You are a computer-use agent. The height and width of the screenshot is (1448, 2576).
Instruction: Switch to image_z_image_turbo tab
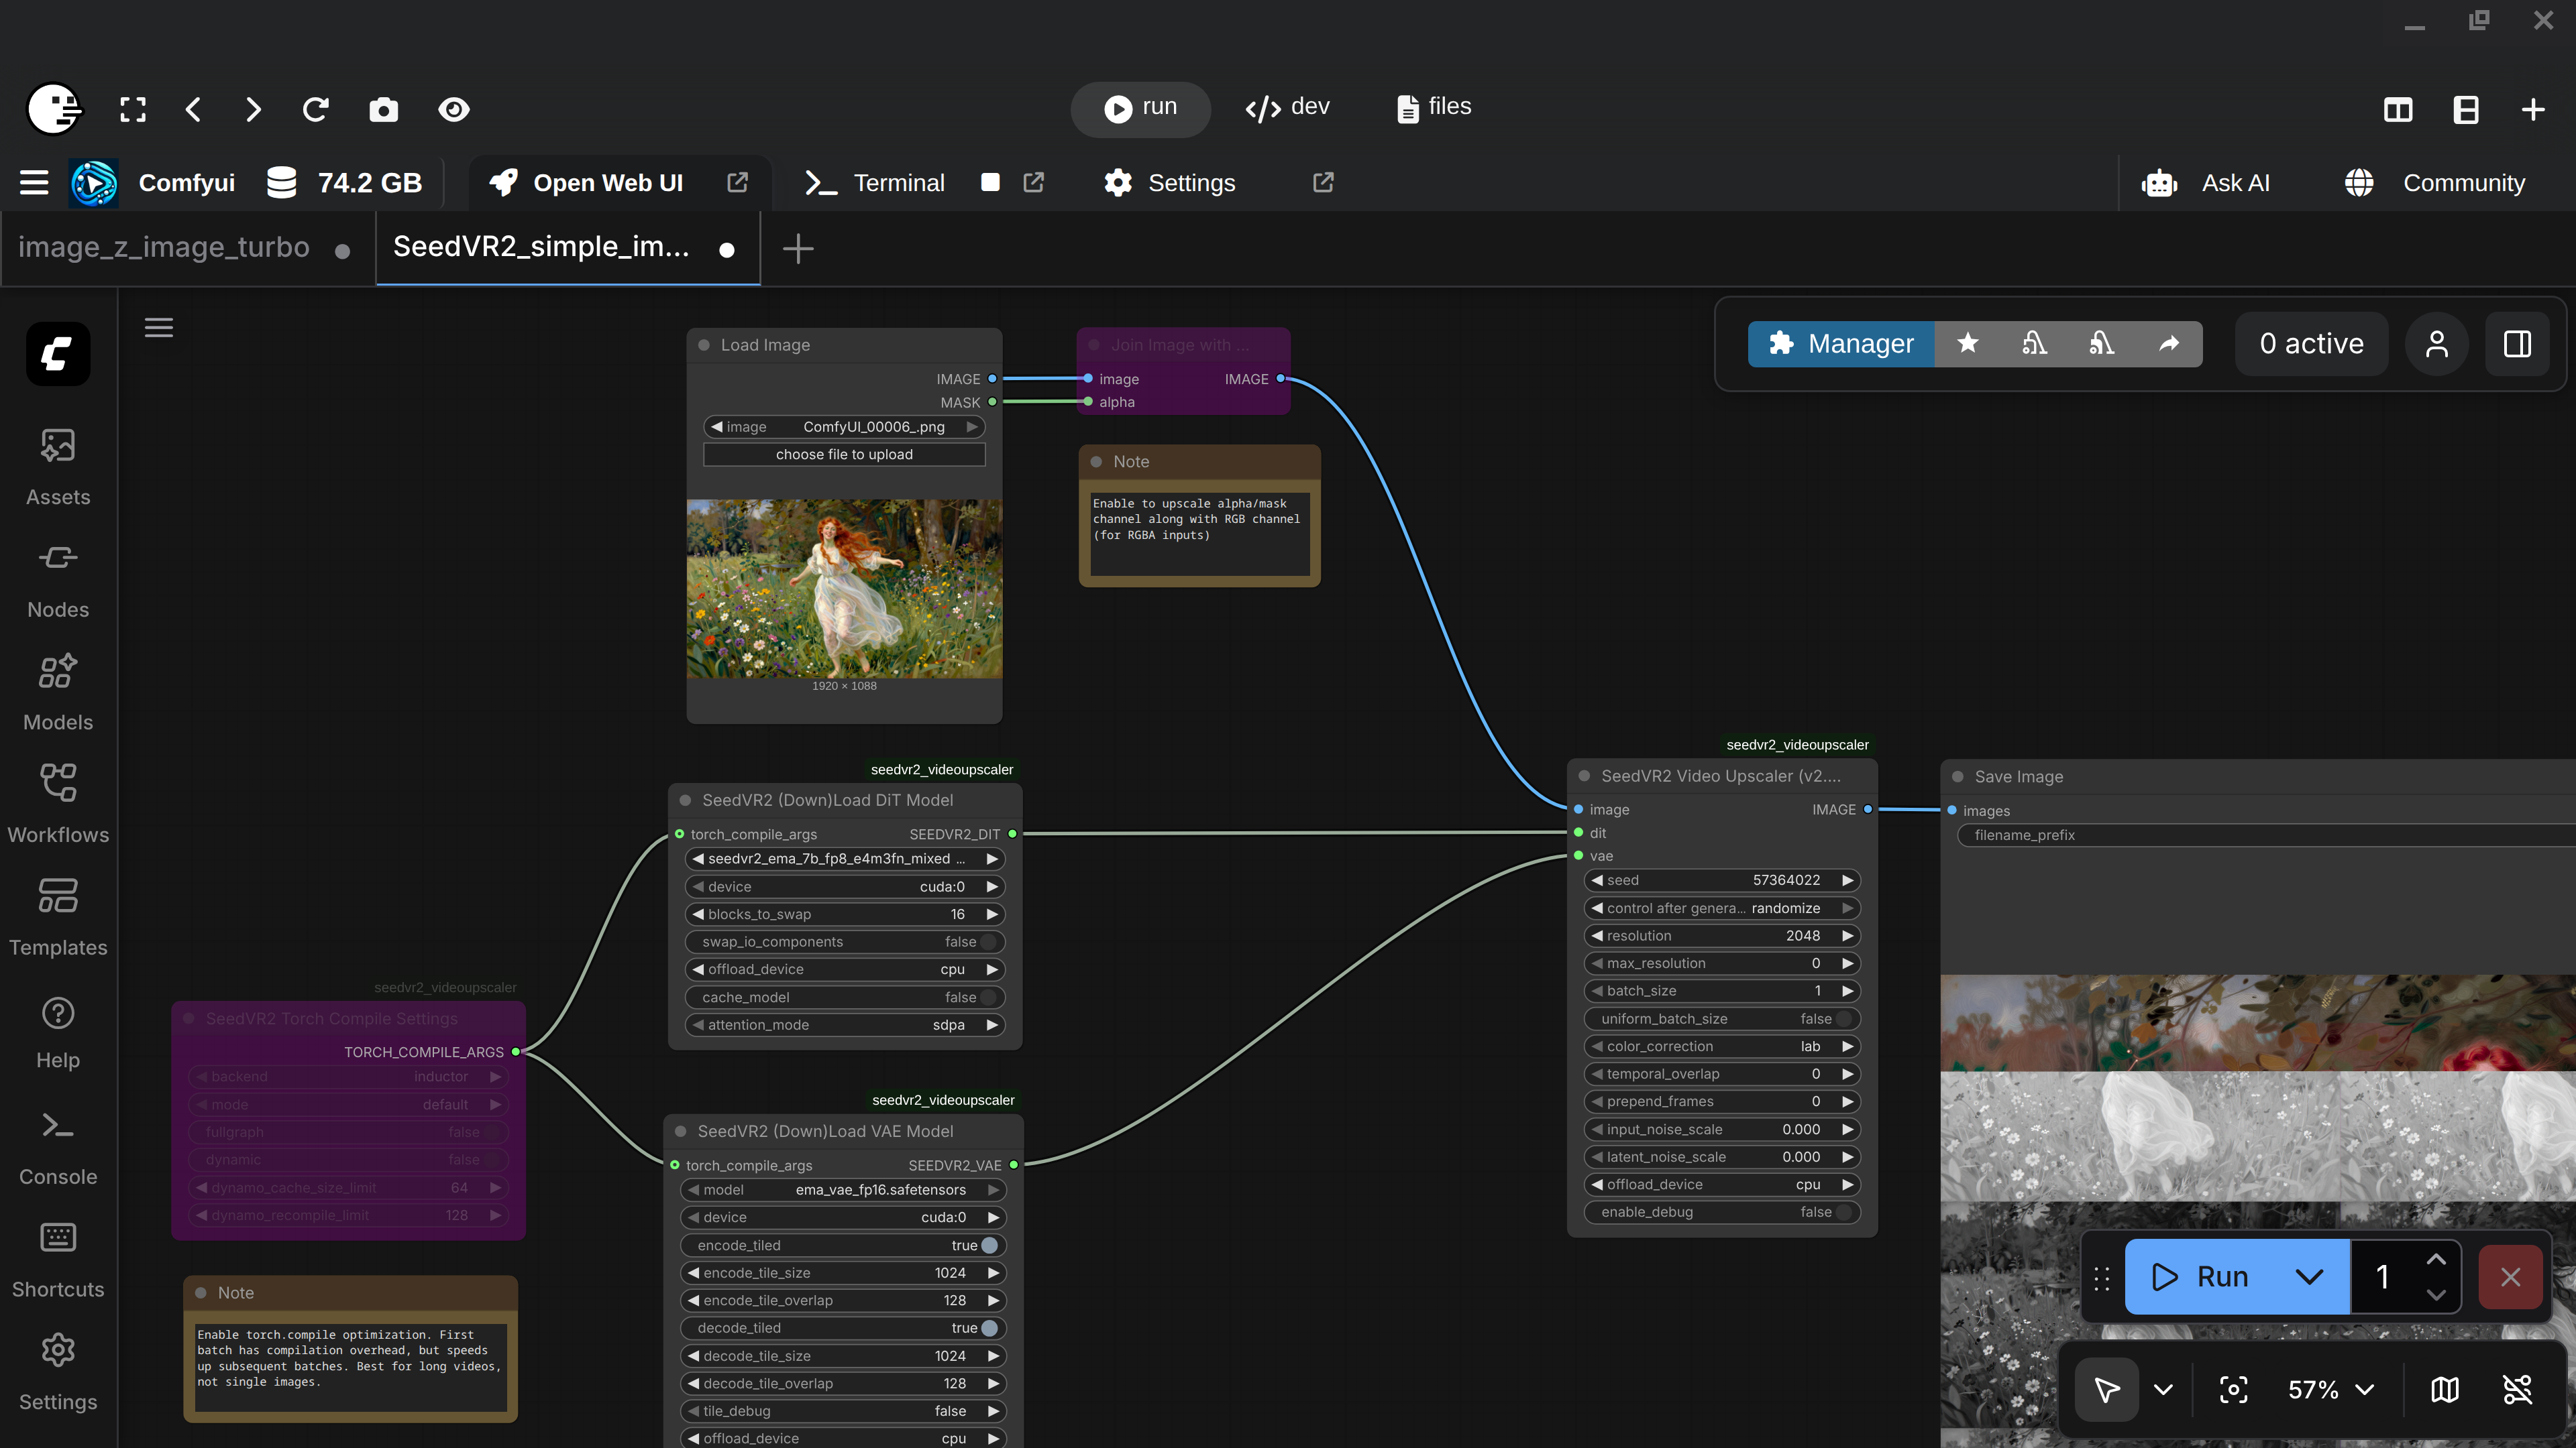pyautogui.click(x=164, y=247)
